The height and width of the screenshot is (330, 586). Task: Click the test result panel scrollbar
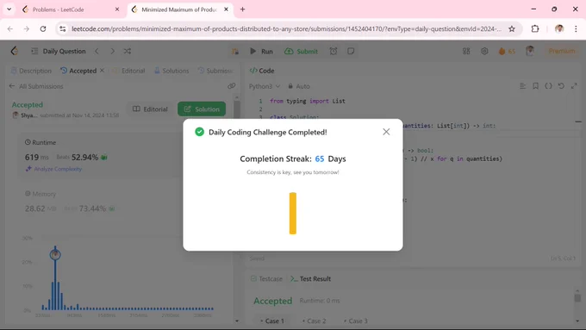tap(577, 298)
